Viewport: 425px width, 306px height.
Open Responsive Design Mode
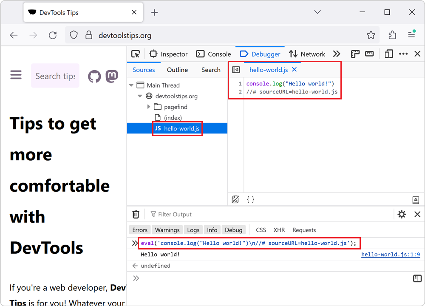(388, 54)
